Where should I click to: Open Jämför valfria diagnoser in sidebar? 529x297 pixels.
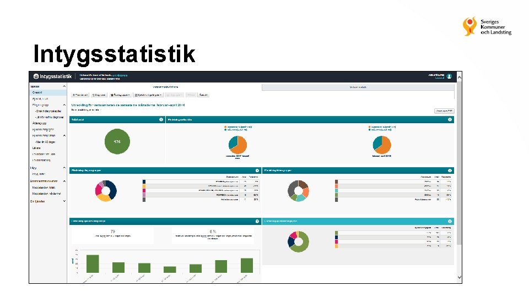[50, 117]
